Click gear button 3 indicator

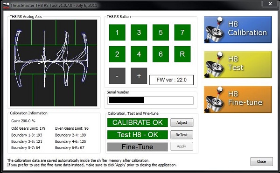click(x=139, y=33)
